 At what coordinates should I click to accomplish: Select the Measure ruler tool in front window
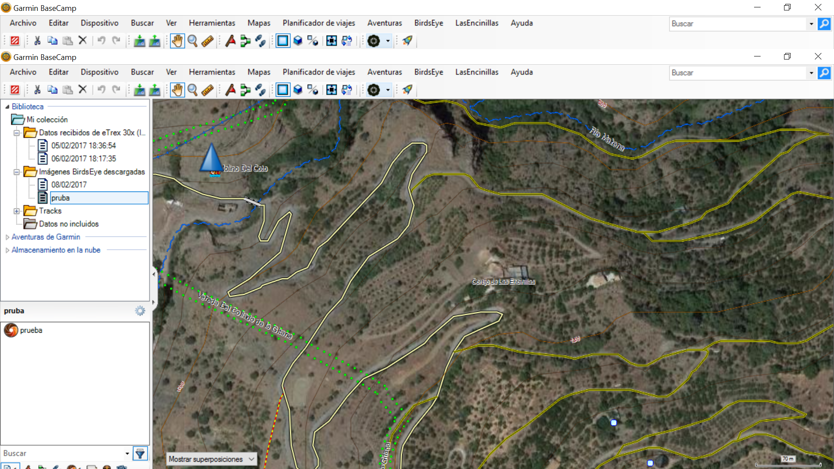point(208,90)
